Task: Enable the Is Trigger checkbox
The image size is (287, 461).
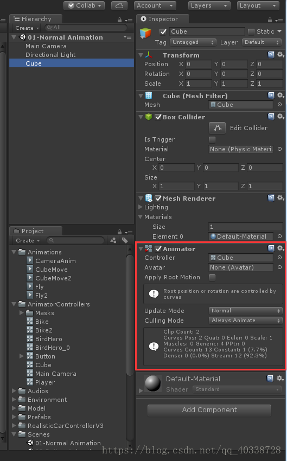Action: [212, 139]
